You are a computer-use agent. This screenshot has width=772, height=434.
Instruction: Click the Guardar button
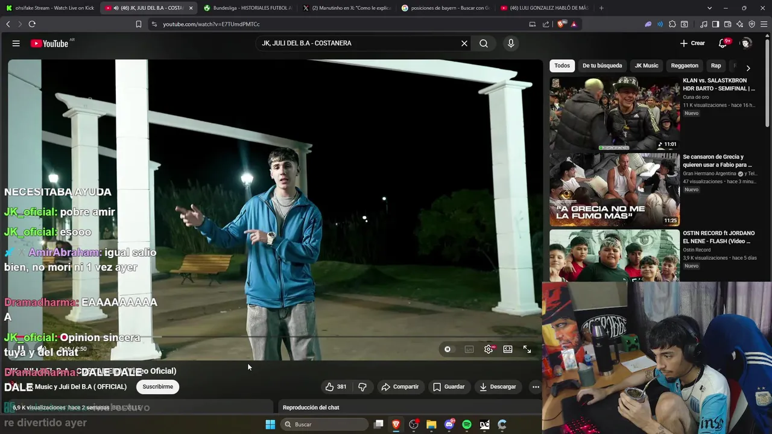(x=449, y=387)
